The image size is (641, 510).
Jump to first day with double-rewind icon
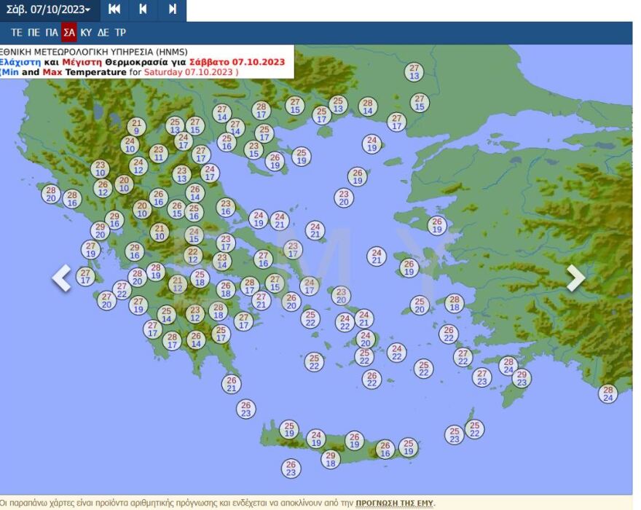click(114, 9)
